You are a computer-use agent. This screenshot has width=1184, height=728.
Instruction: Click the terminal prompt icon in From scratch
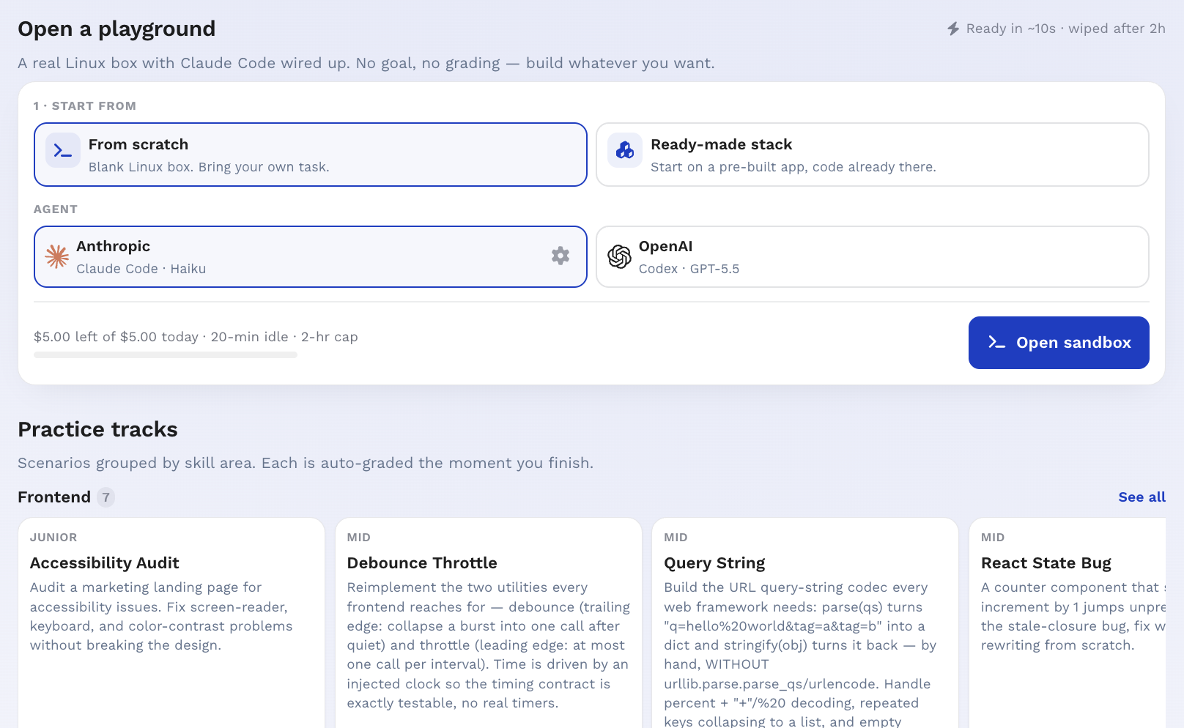point(63,151)
